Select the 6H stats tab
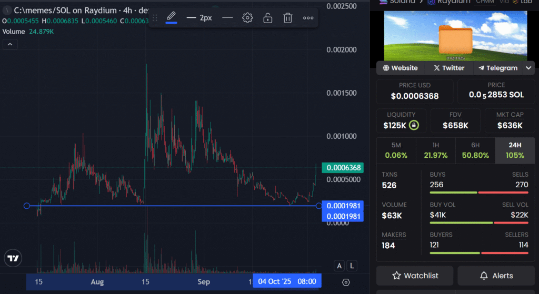 475,150
